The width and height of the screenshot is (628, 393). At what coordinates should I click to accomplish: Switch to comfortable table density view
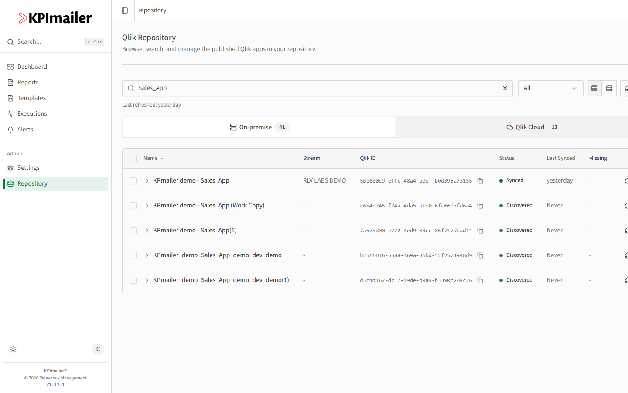[x=609, y=88]
